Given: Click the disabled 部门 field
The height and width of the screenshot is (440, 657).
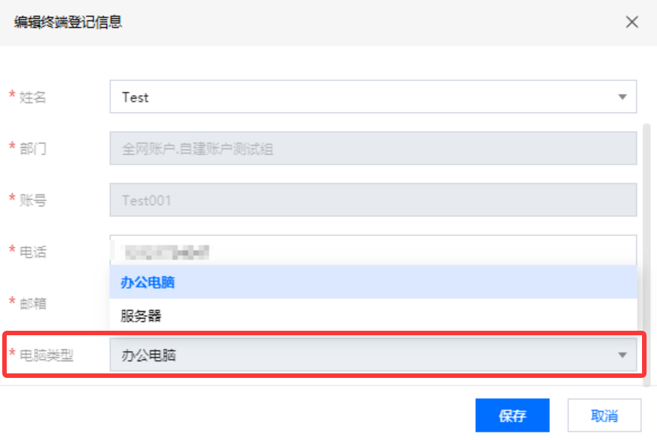Looking at the screenshot, I should click(373, 148).
